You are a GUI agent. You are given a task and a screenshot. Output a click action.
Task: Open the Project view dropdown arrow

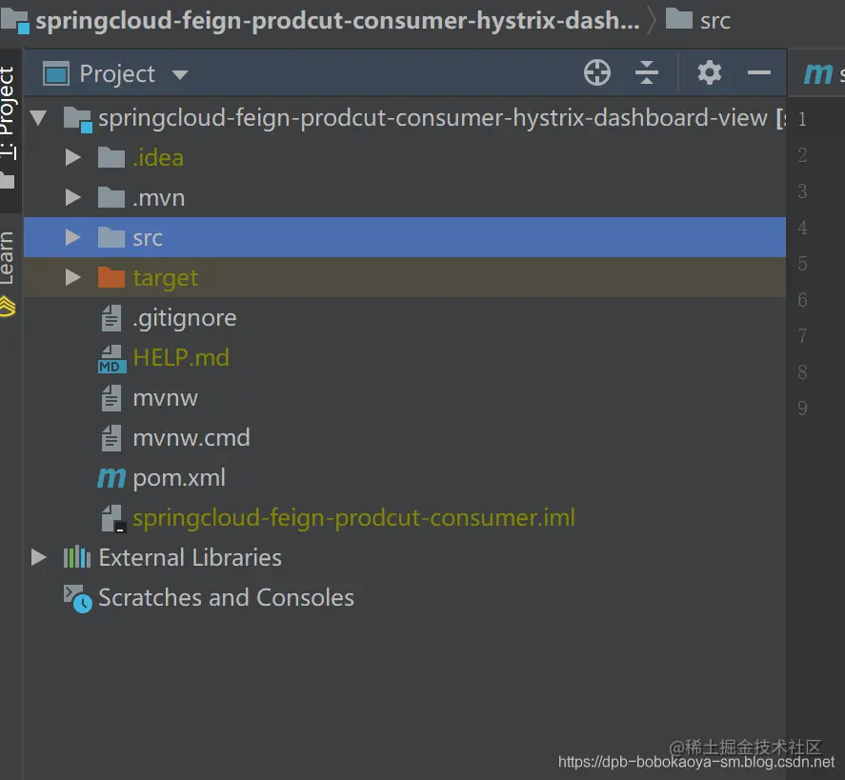[x=180, y=74]
